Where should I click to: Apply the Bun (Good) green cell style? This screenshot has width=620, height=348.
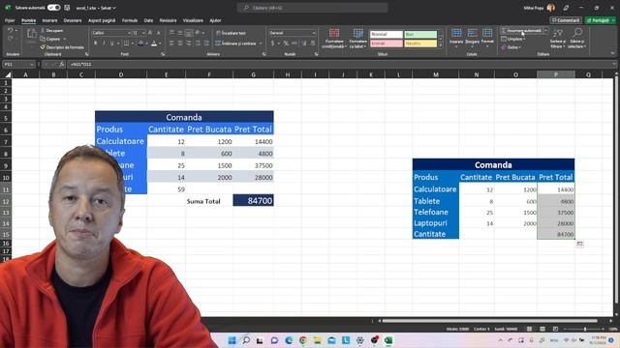click(420, 35)
